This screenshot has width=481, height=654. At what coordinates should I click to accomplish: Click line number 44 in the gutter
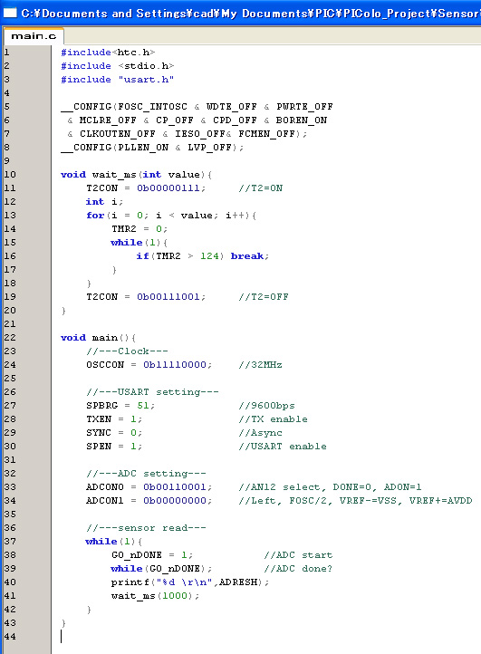click(x=10, y=637)
